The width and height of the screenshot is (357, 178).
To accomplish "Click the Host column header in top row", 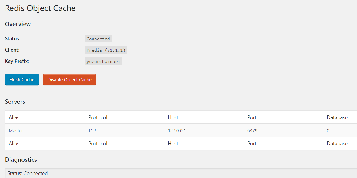I will pyautogui.click(x=173, y=117).
